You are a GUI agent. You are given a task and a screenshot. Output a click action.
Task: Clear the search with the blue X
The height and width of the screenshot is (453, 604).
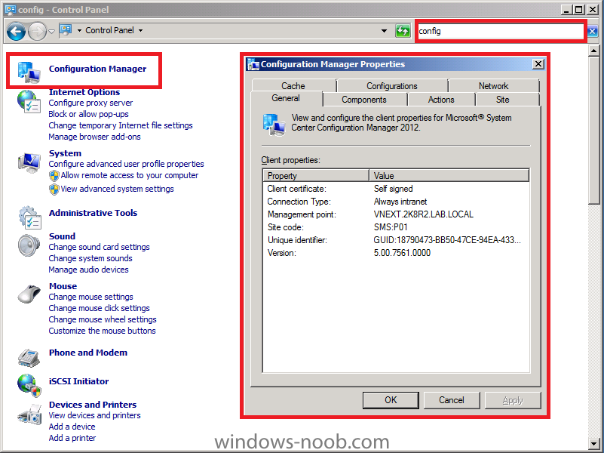pos(593,31)
